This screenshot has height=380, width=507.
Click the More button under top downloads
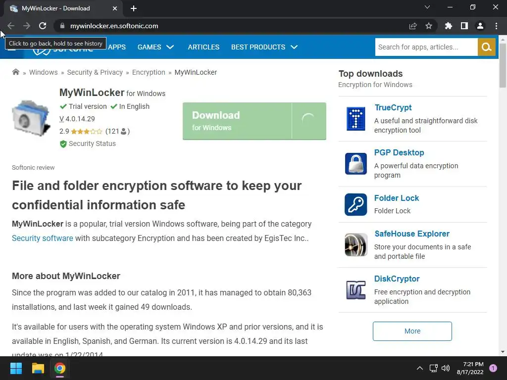tap(412, 331)
